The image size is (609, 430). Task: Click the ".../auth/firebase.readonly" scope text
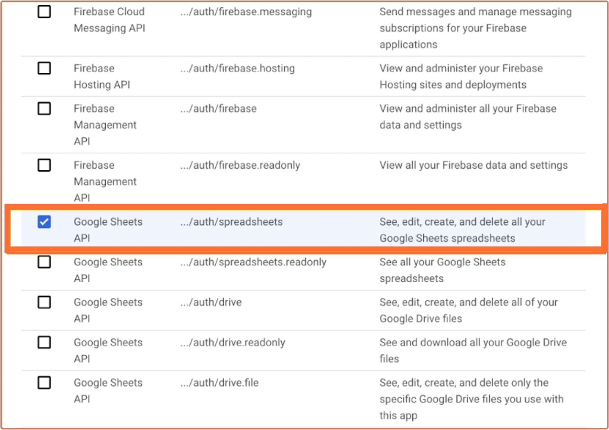coord(240,165)
